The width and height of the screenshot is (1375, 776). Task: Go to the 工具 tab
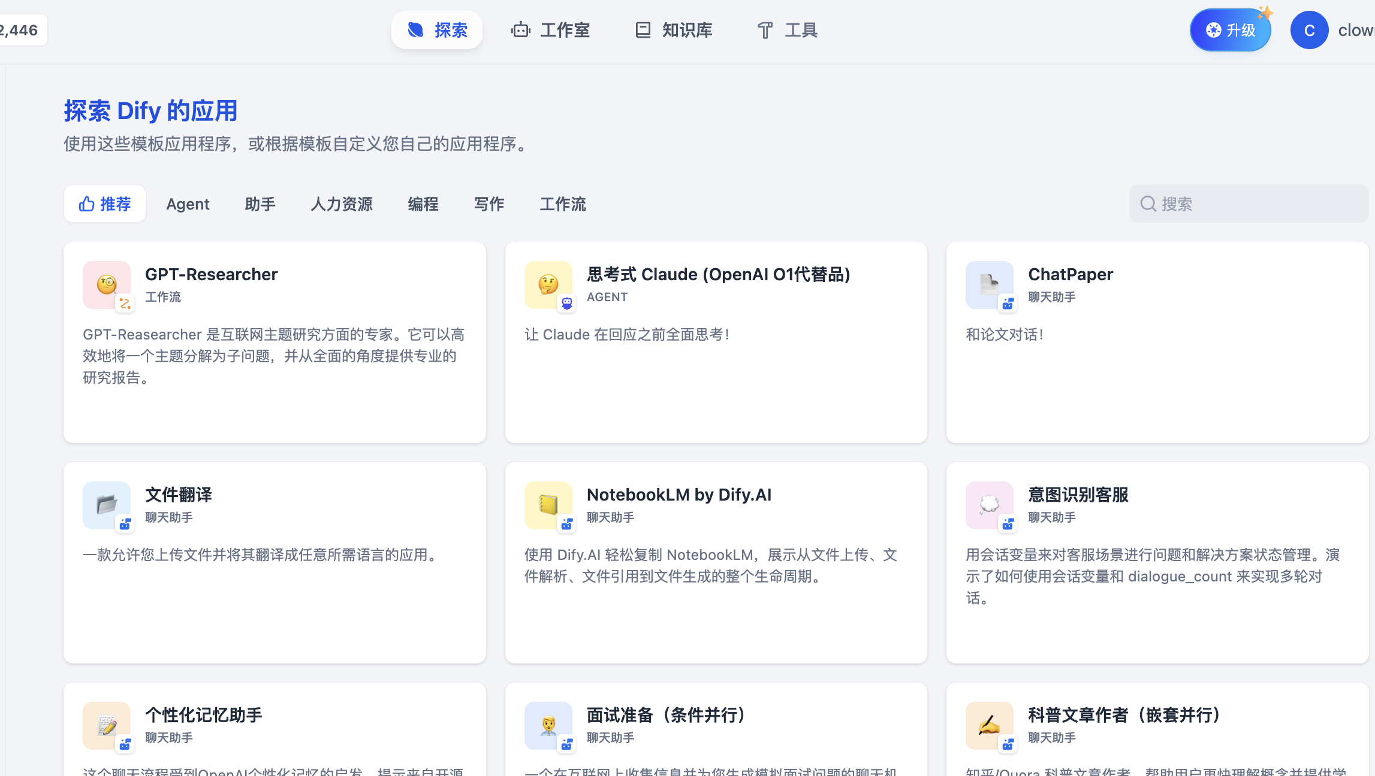pyautogui.click(x=786, y=30)
